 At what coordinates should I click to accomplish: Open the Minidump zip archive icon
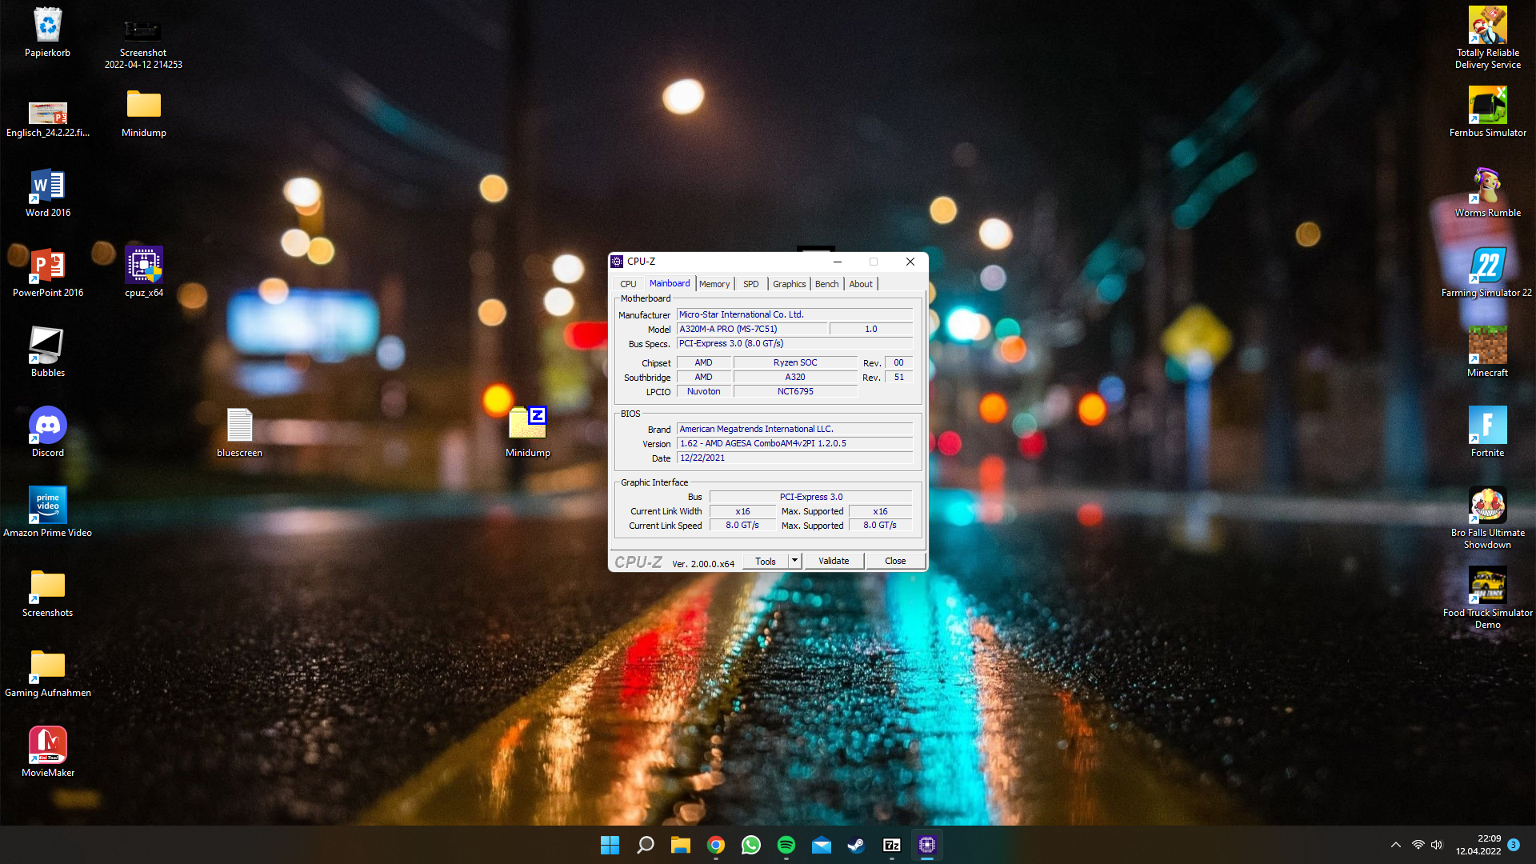click(x=527, y=424)
